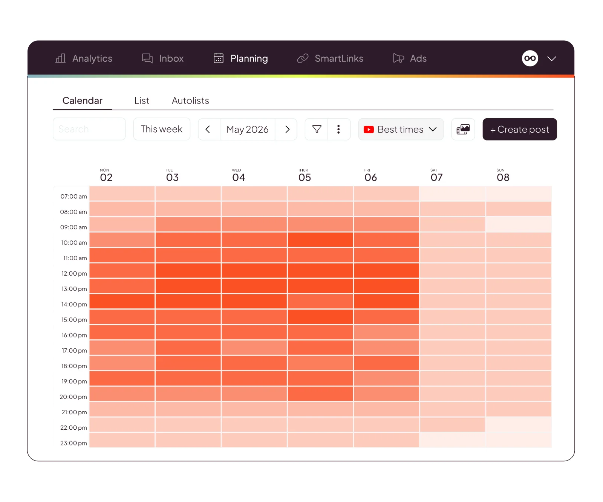Open the SmartLinks chain icon
Screen dimensions: 603x502
[x=303, y=58]
